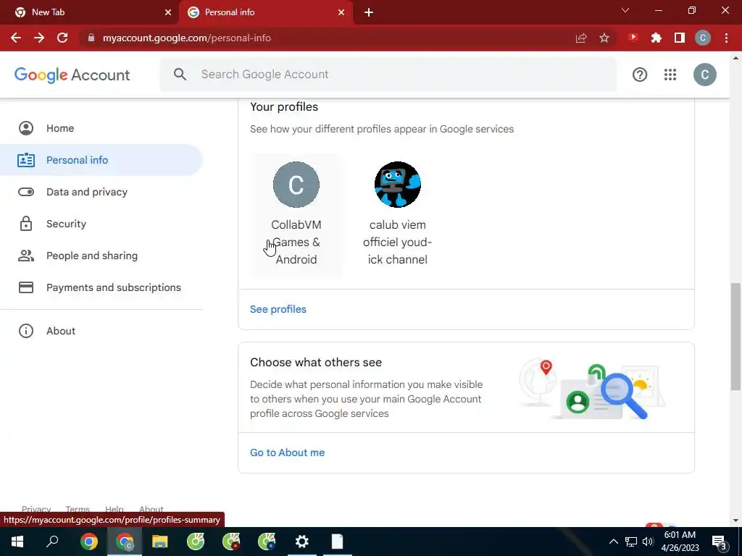Go back using the browser back arrow
The image size is (742, 556).
tap(16, 38)
